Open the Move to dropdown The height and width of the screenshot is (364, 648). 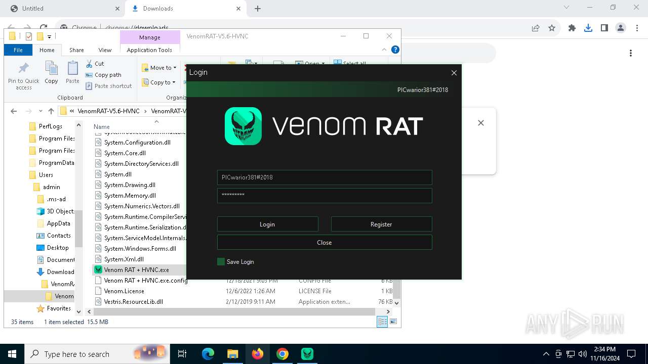pyautogui.click(x=159, y=68)
